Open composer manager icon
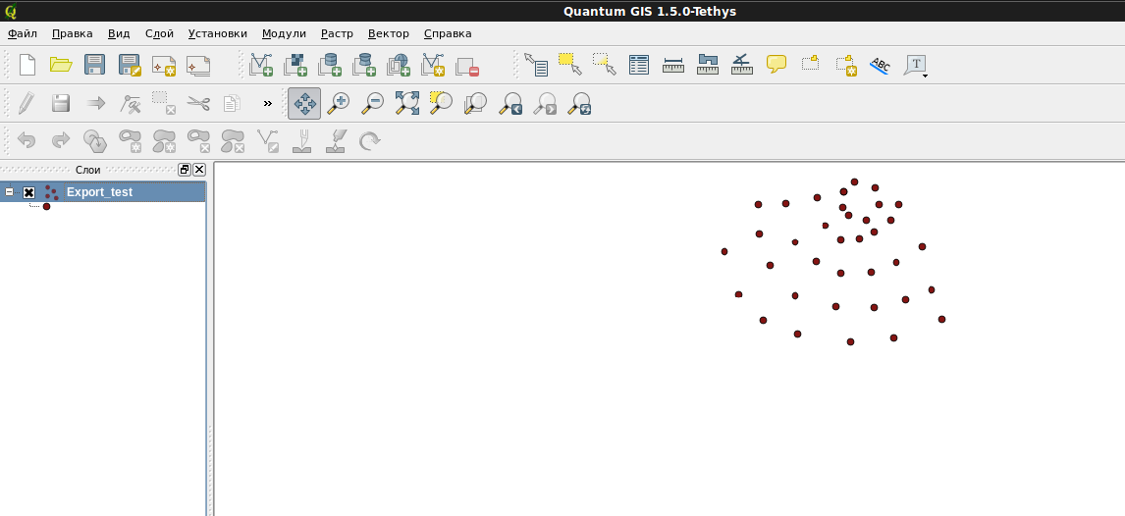Screen dimensions: 1125x516 [x=198, y=65]
